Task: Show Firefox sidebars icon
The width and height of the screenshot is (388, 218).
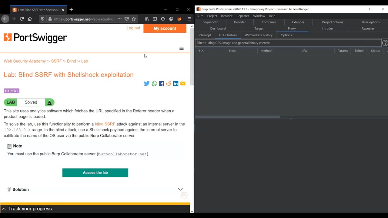Action: click(x=155, y=19)
